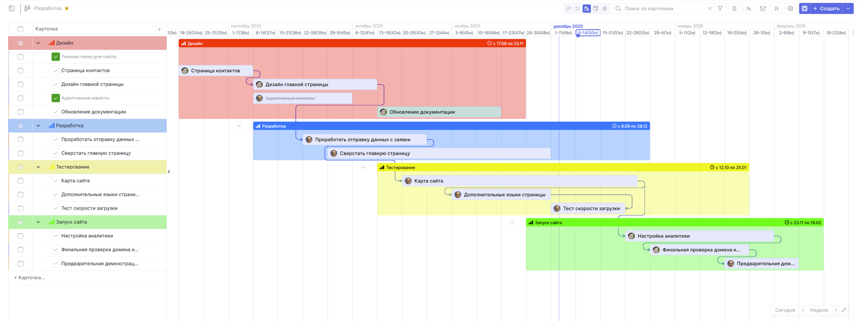Open the settings gear icon
This screenshot has width=862, height=321.
pyautogui.click(x=790, y=9)
